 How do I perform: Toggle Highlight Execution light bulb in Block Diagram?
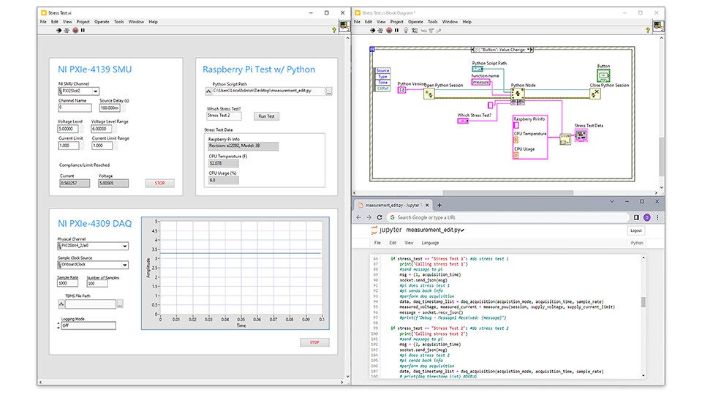[x=406, y=31]
